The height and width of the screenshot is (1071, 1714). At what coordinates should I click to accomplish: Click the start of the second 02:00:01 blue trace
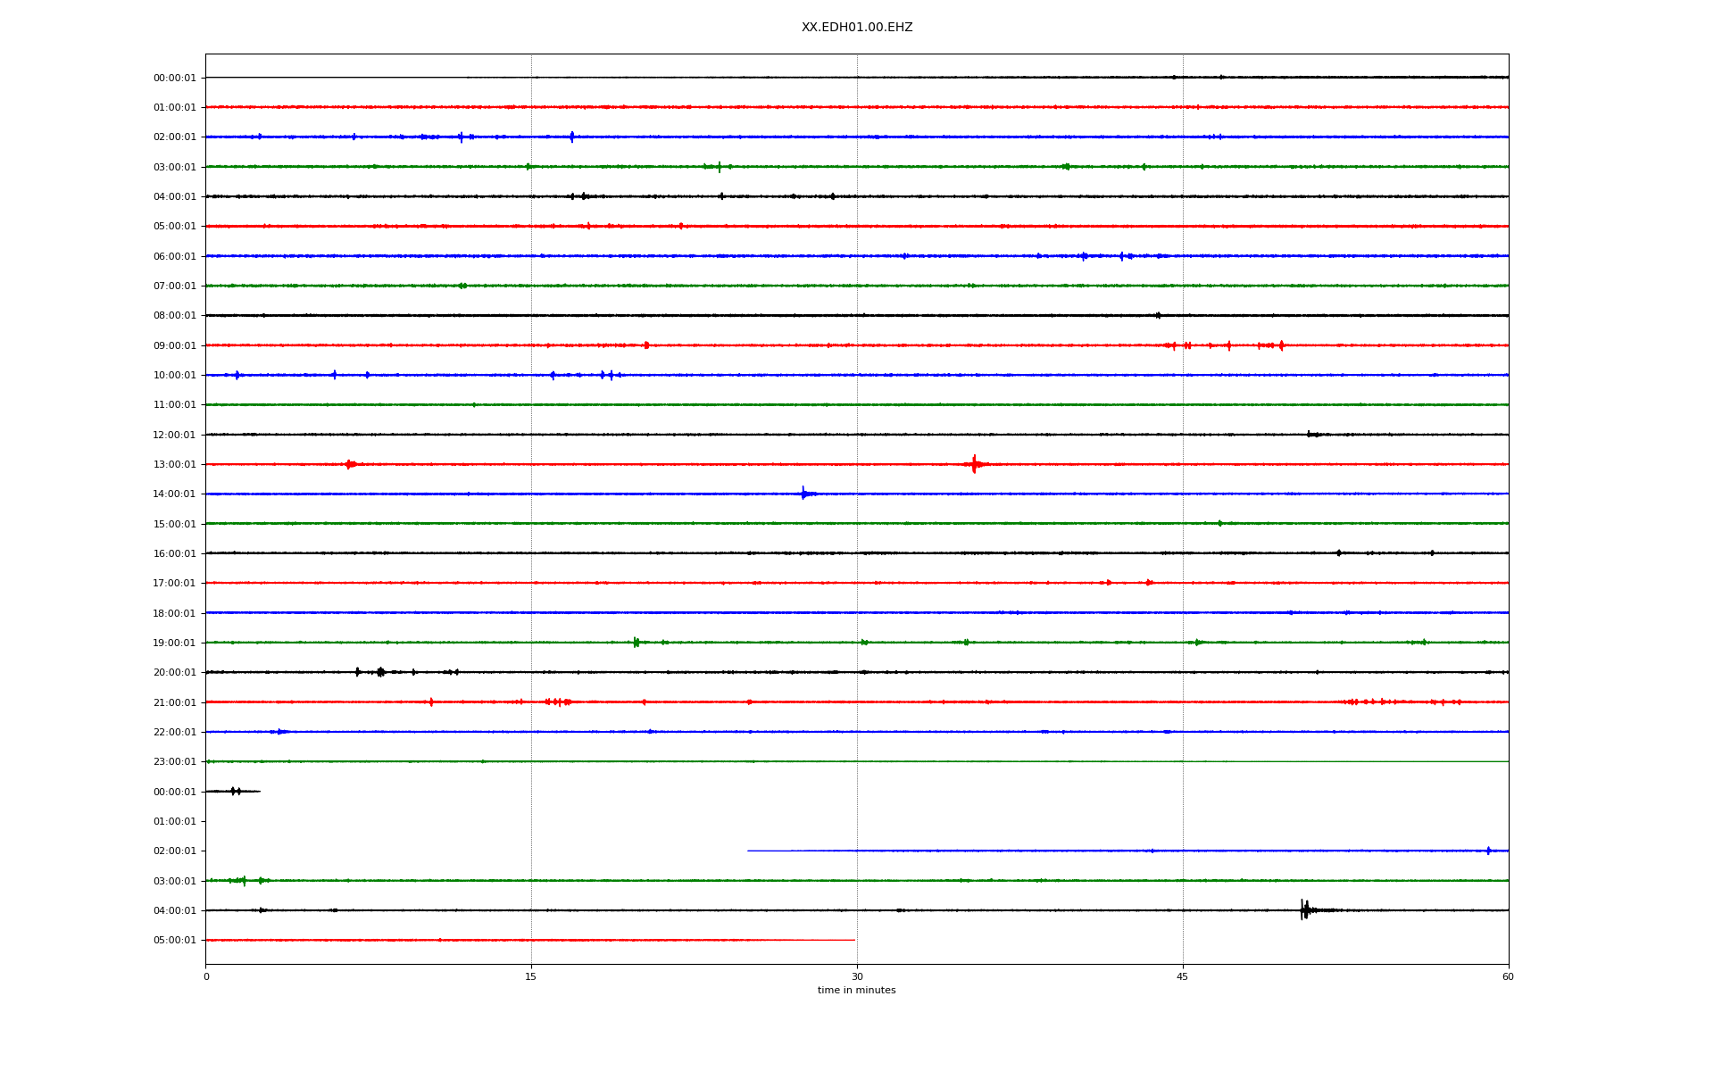[749, 851]
